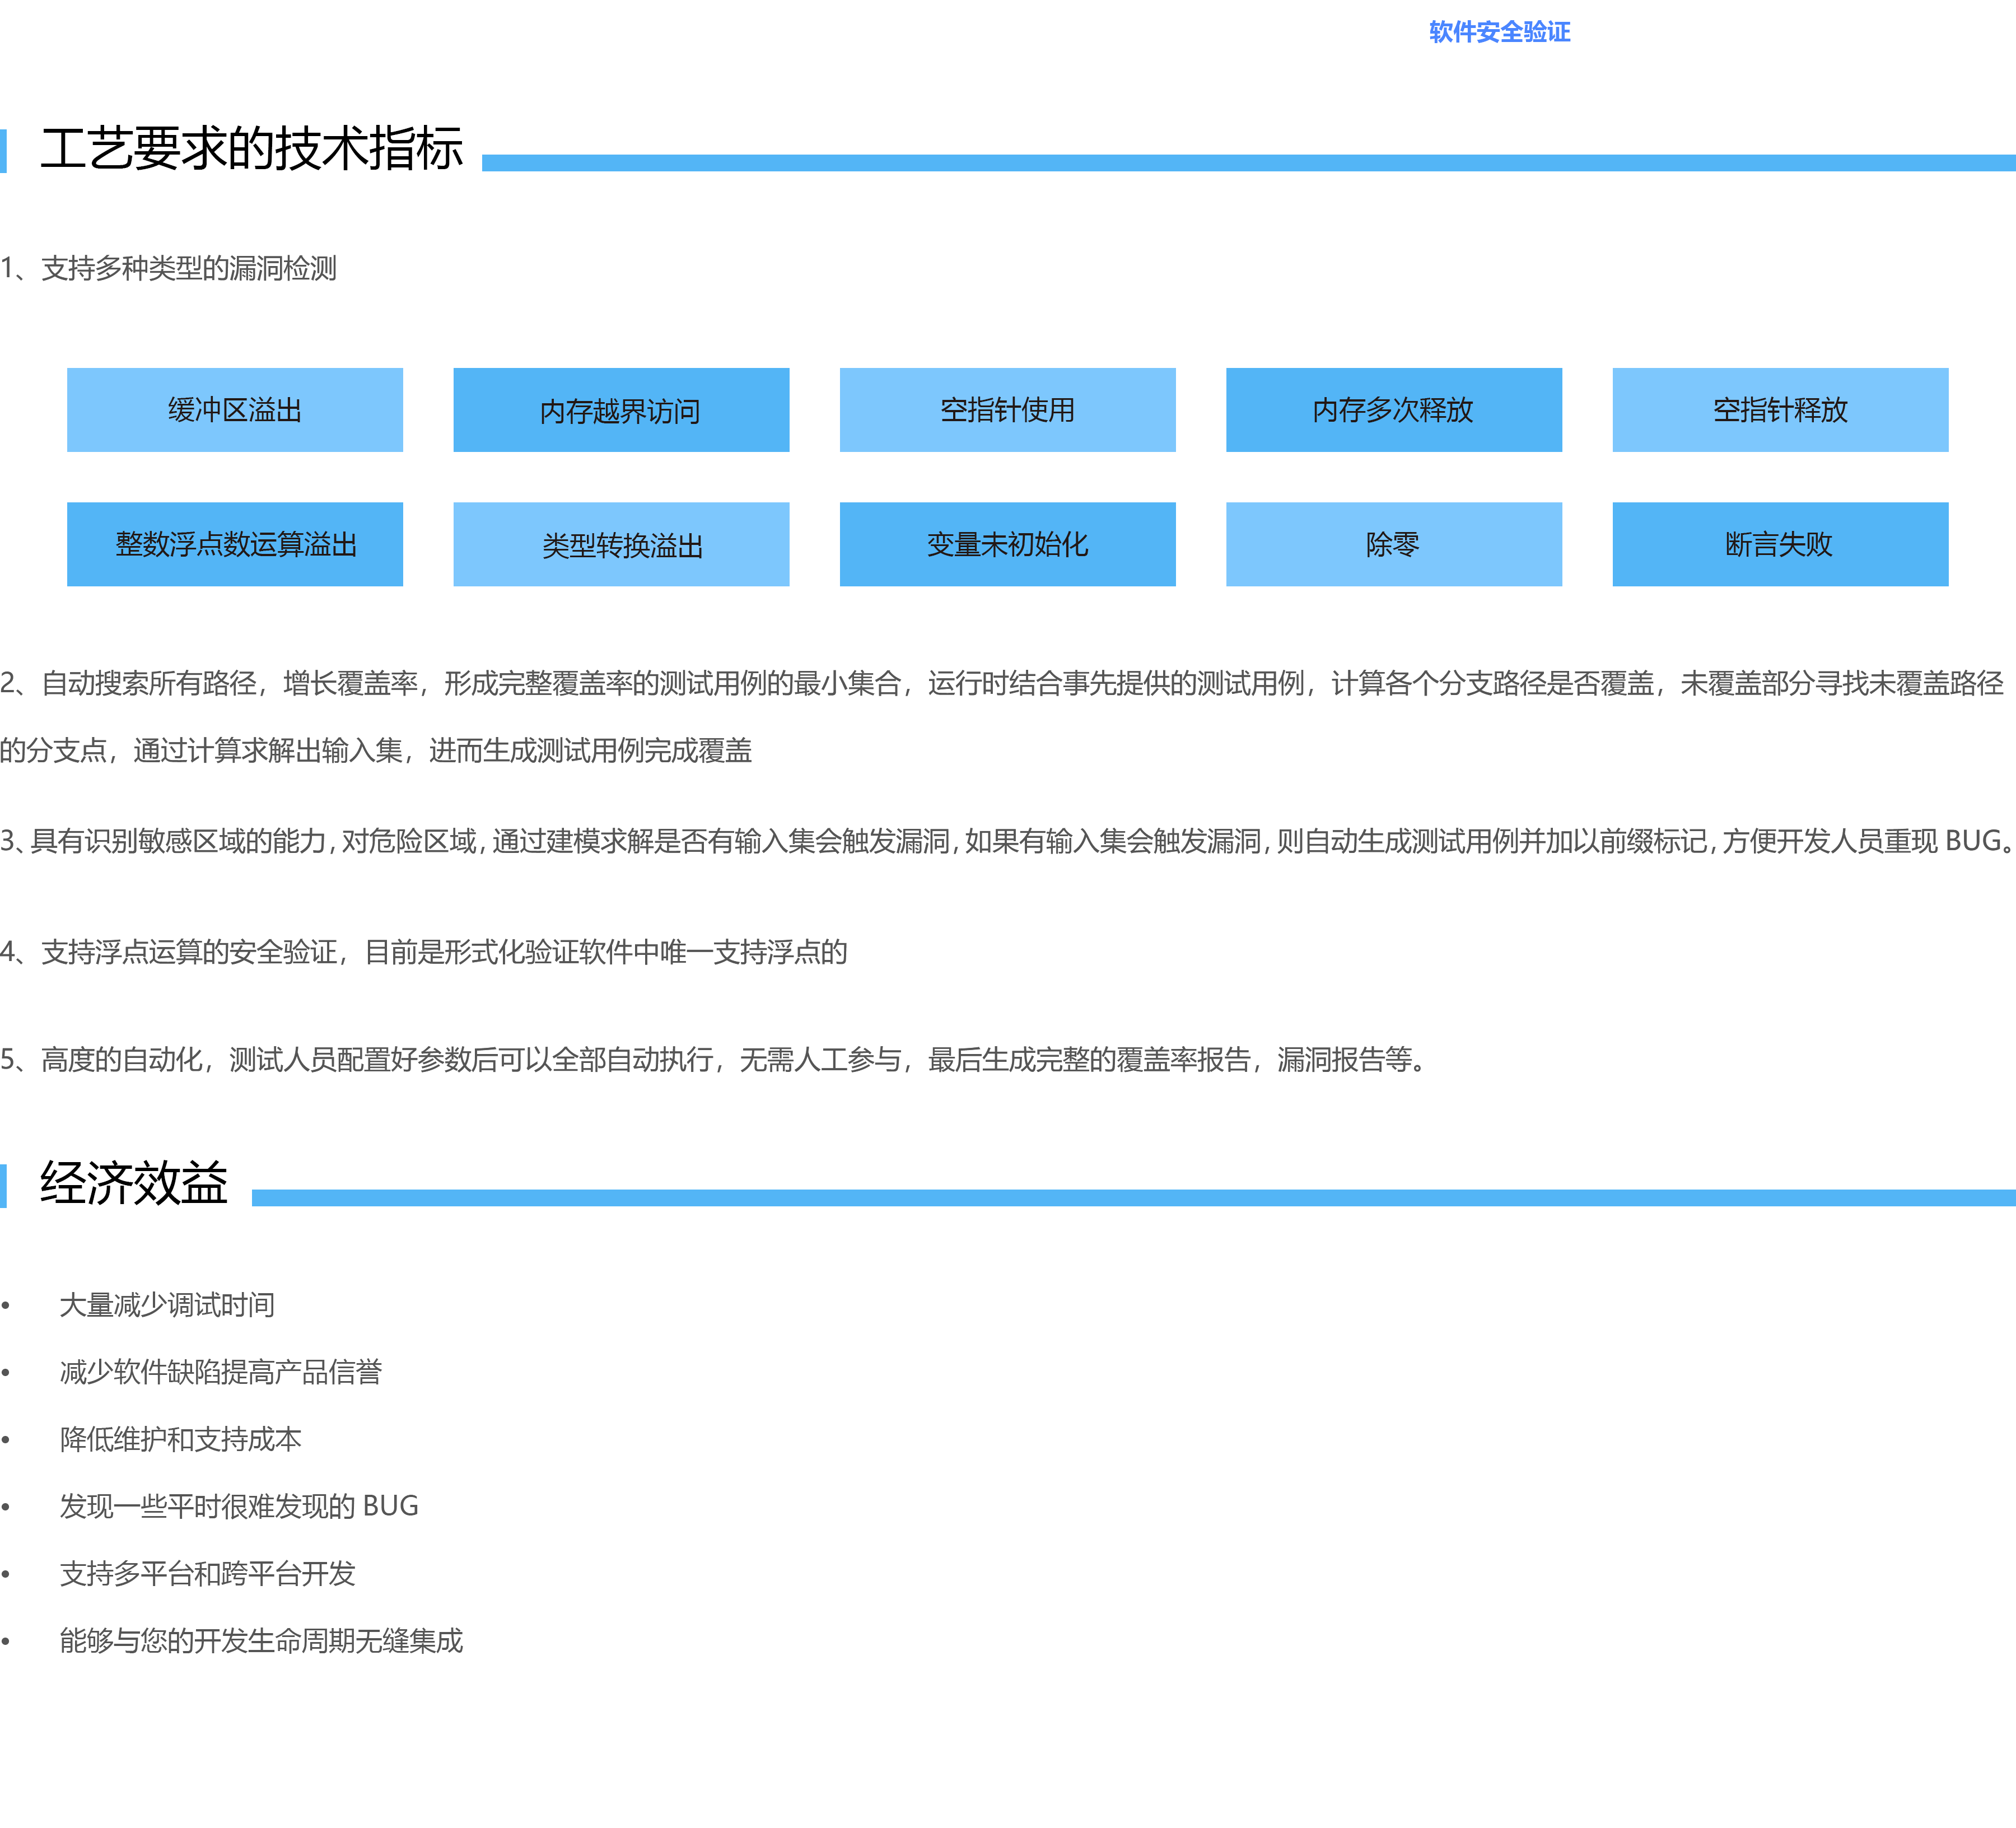2016x1828 pixels.
Task: Click the 整数浮点数运算溢出 box
Action: tap(234, 544)
